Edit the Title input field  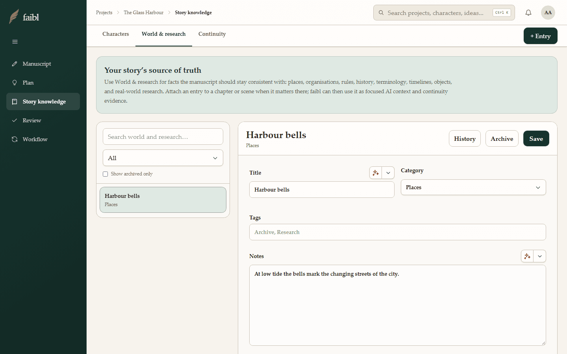pos(322,190)
